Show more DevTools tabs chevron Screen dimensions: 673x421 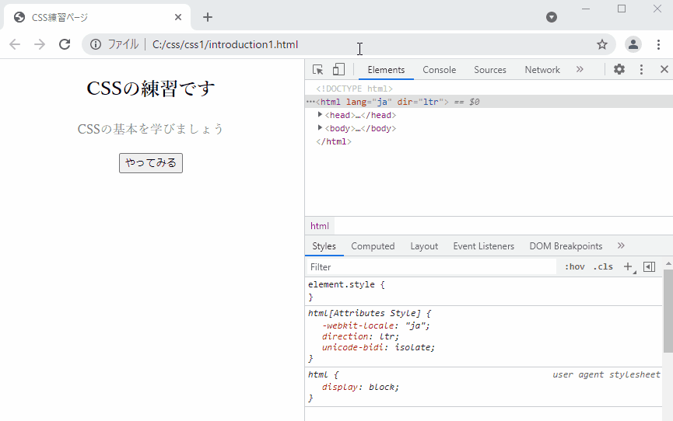[580, 69]
